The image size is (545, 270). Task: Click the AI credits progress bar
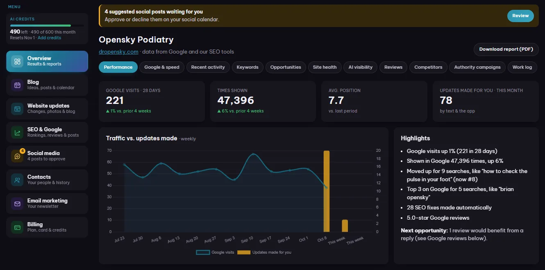click(x=47, y=25)
